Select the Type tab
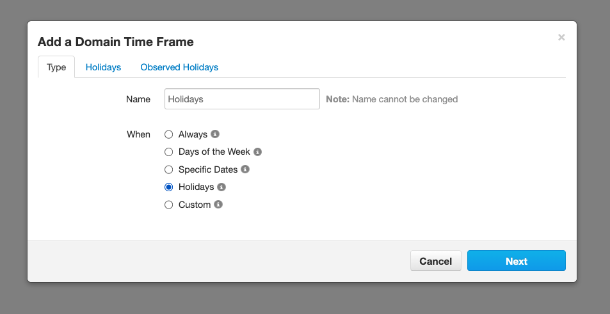The height and width of the screenshot is (314, 610). tap(56, 67)
